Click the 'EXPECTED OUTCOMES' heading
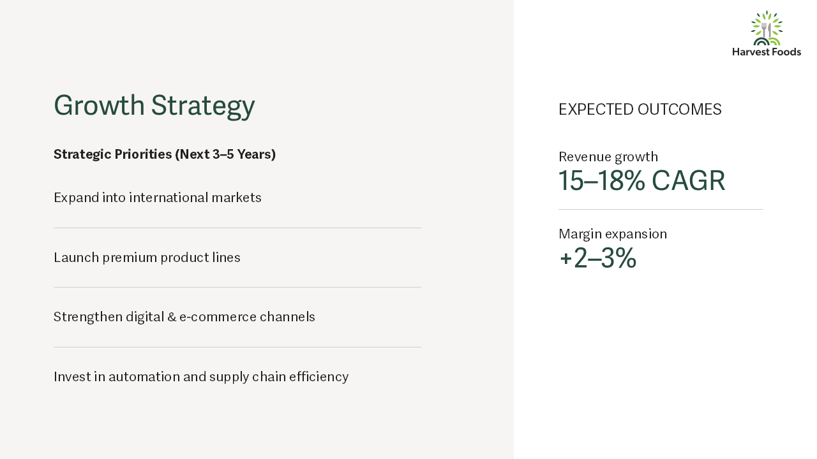The width and height of the screenshot is (817, 459). coord(640,110)
